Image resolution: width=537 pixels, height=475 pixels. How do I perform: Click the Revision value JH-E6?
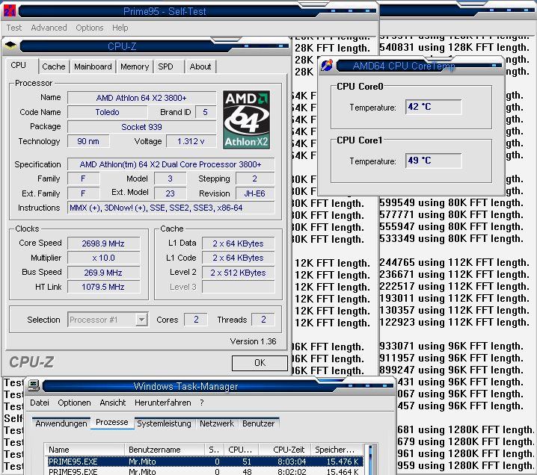255,193
